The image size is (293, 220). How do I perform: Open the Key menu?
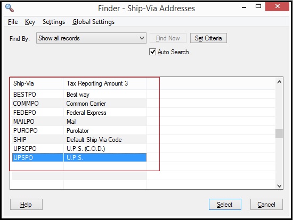point(30,22)
